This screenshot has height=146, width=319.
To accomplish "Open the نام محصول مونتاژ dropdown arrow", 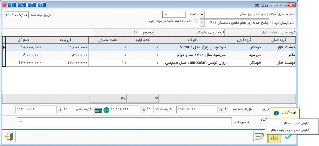I will pyautogui.click(x=202, y=15).
